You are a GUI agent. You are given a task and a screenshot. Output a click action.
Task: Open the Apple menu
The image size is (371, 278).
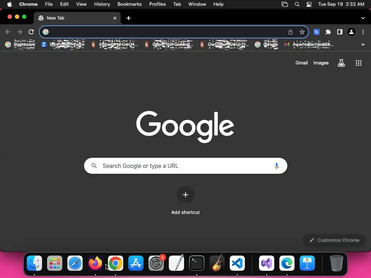tap(9, 4)
